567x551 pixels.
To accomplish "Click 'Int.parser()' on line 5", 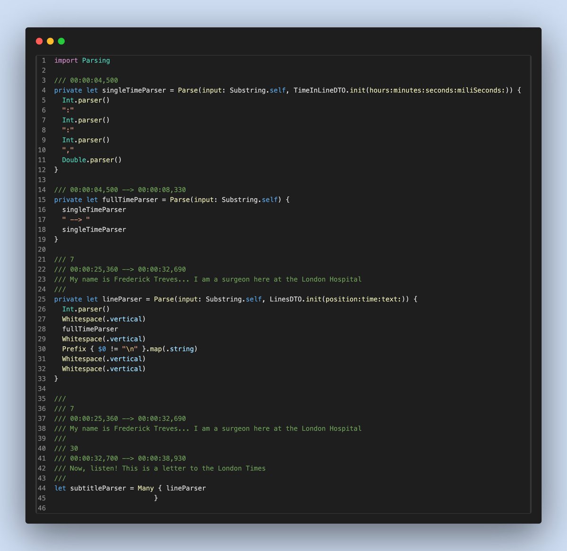I will [x=86, y=100].
